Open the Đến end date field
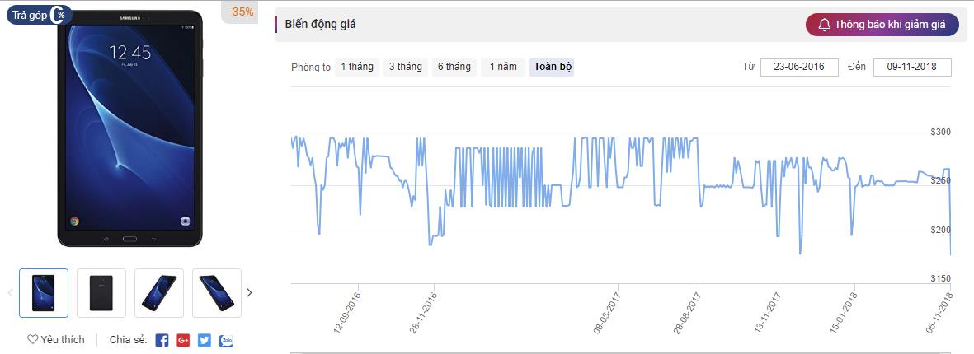974x354 pixels. (912, 67)
